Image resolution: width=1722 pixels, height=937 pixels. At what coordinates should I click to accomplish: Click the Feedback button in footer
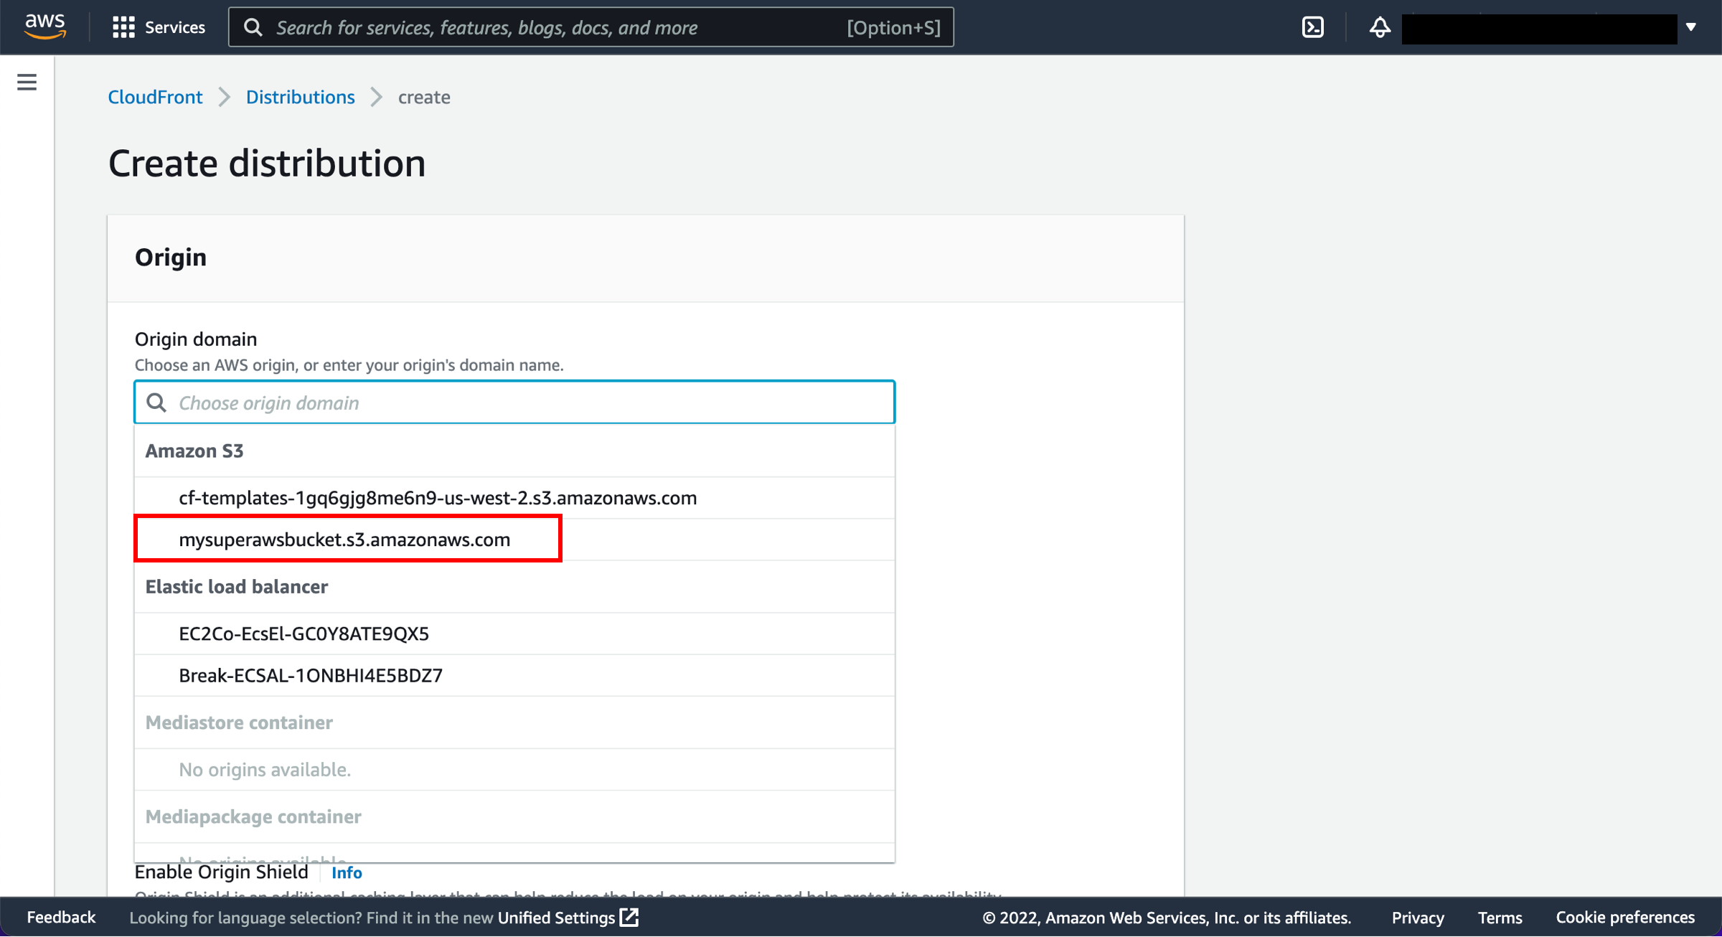click(x=61, y=918)
